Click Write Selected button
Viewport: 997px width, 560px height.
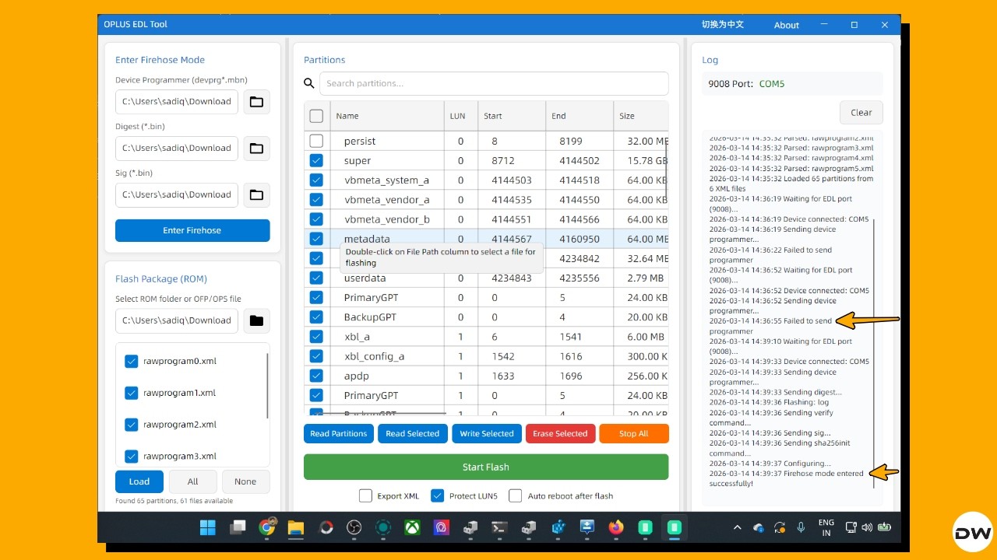[487, 433]
